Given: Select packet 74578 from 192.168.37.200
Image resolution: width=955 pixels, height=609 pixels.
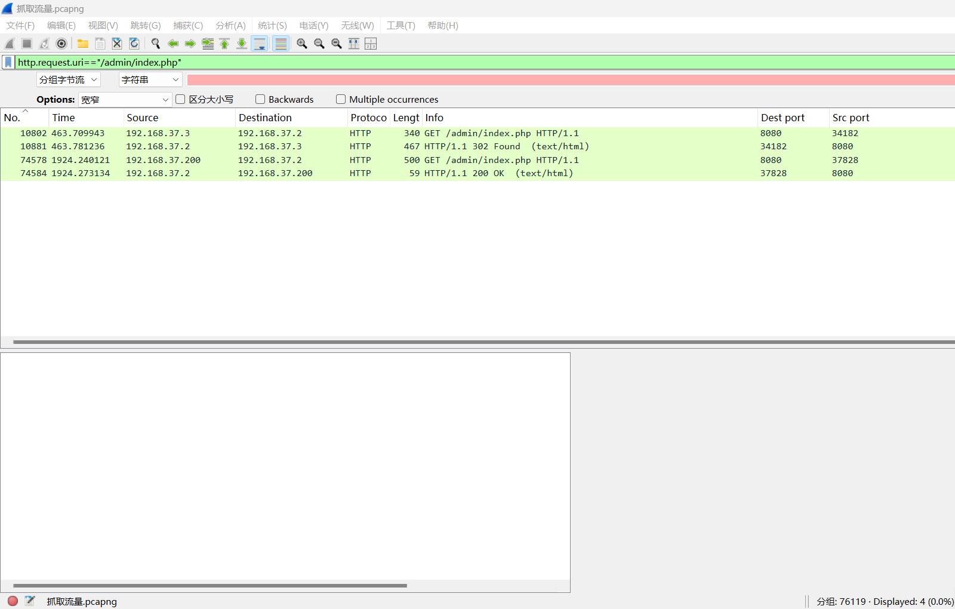Looking at the screenshot, I should (478, 160).
